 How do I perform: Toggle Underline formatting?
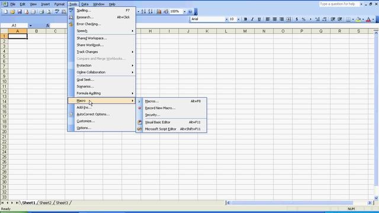point(259,19)
